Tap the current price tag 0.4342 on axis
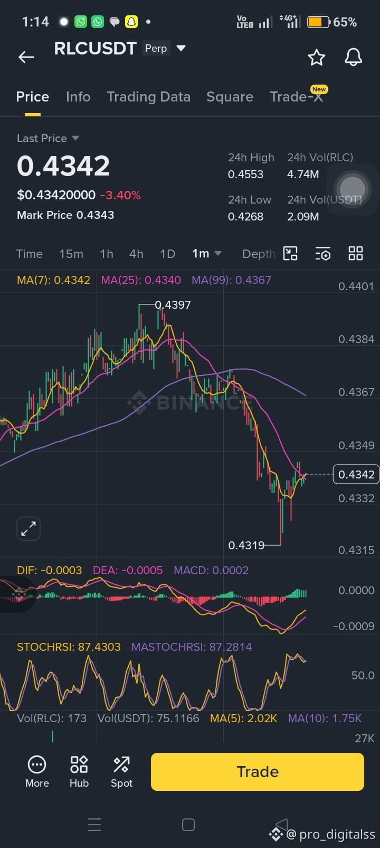The height and width of the screenshot is (848, 380). click(356, 475)
